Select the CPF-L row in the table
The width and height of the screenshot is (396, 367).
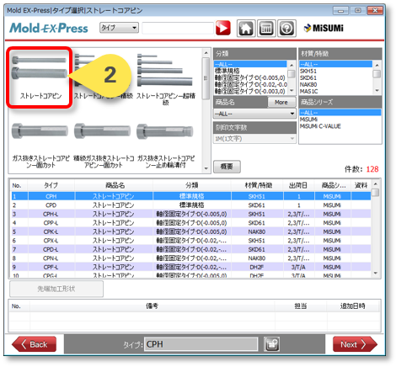[x=191, y=267]
